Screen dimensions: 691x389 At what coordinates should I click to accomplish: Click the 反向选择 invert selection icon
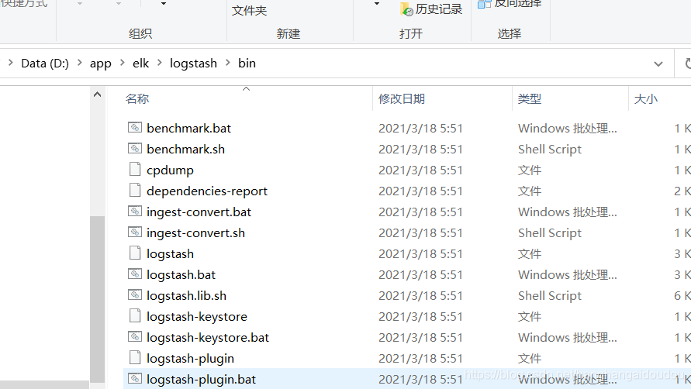pos(484,4)
